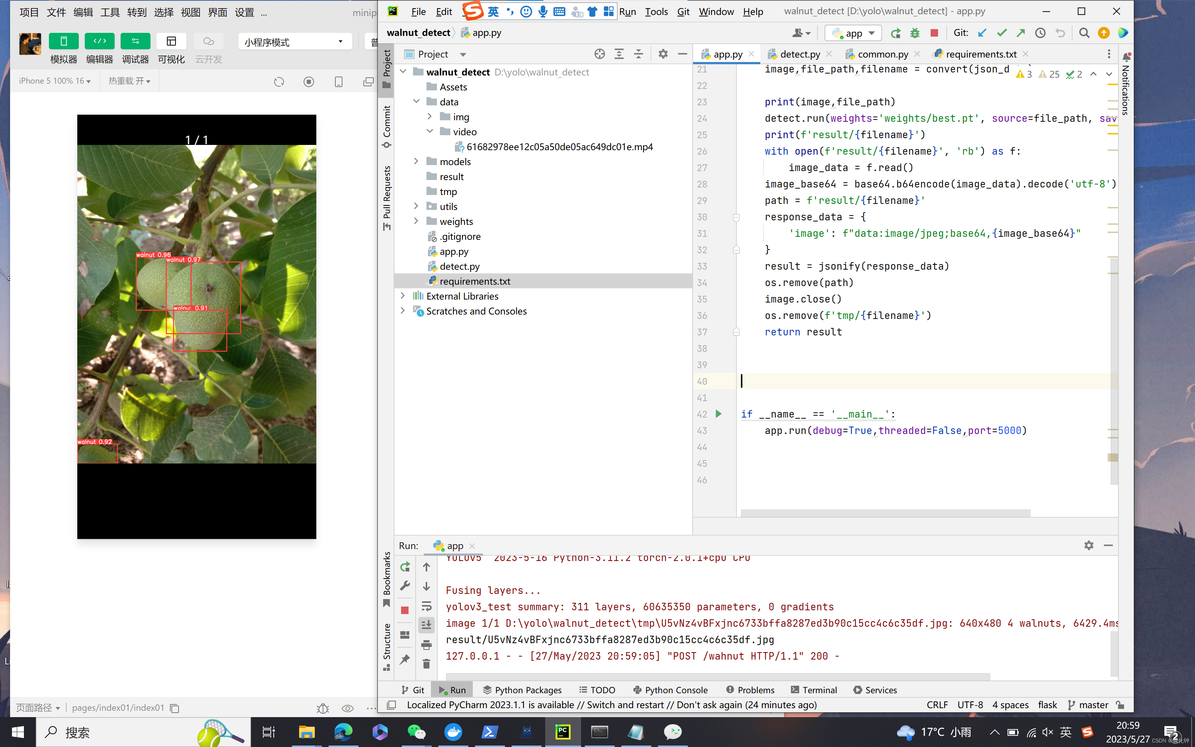The width and height of the screenshot is (1195, 747).
Task: Stop the running app with red square
Action: tap(934, 33)
